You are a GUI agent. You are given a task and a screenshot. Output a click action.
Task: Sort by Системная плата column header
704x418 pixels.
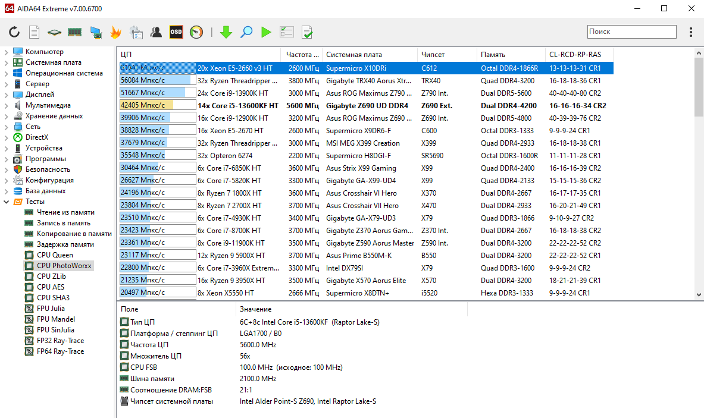[370, 54]
